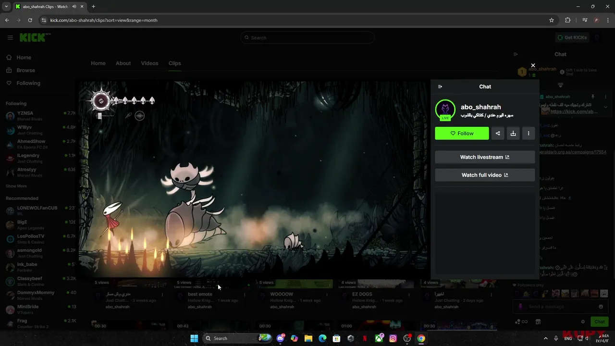Open options for the 'EZ DOGS' clip
Screen dimensions: 615x346
click(409, 295)
